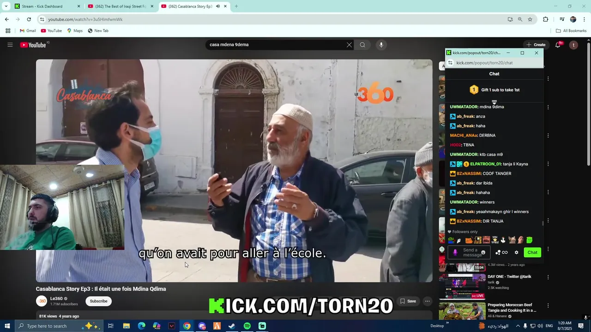Click the chat microphone icon
591x332 pixels.
point(455,252)
